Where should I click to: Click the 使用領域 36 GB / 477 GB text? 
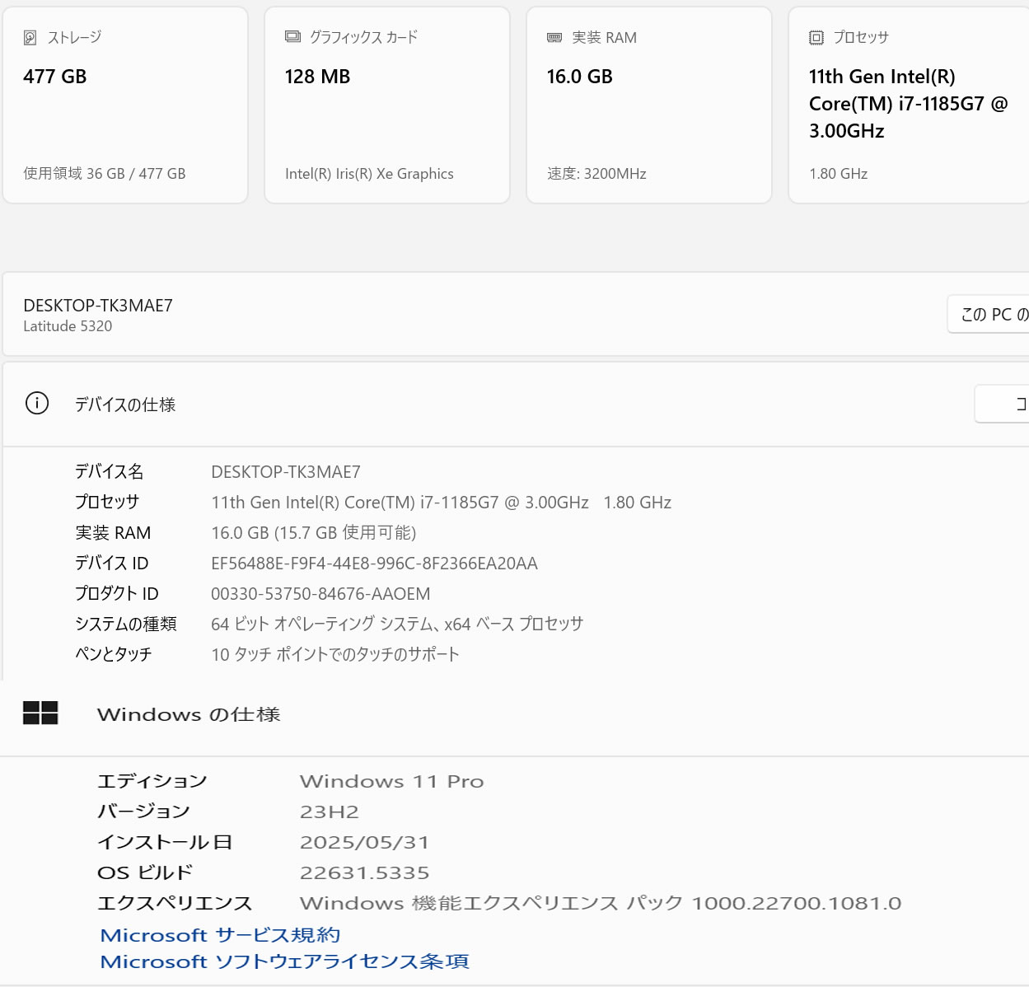click(105, 174)
